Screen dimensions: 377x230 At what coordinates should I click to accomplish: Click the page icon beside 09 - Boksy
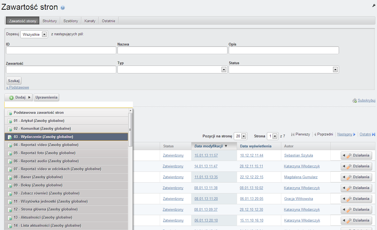tap(10, 185)
